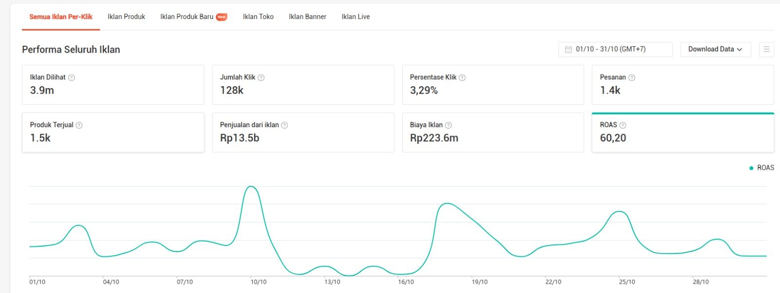Click help icon next to Iklan Dilihat
The image size is (780, 293).
72,78
